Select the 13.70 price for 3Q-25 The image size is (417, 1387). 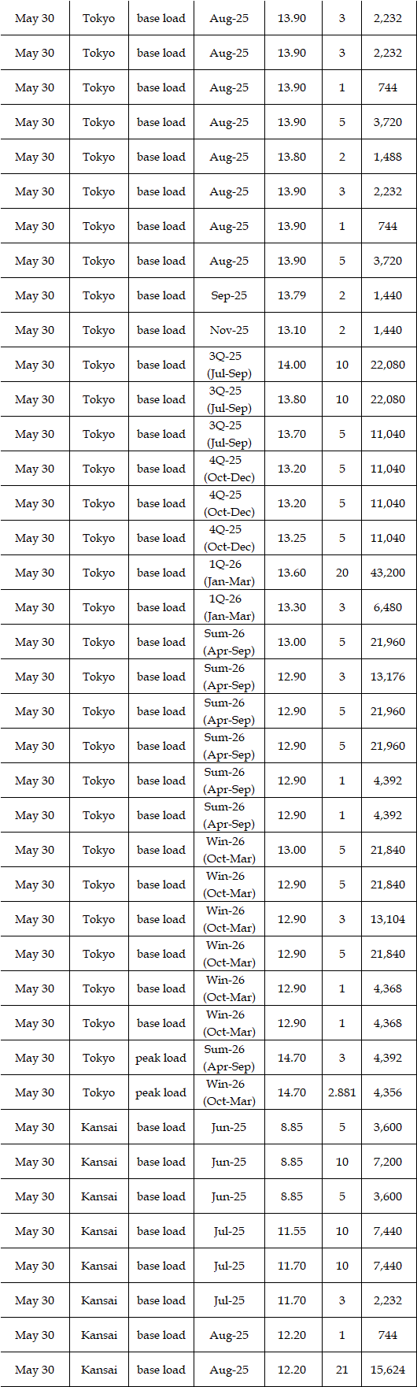click(292, 434)
